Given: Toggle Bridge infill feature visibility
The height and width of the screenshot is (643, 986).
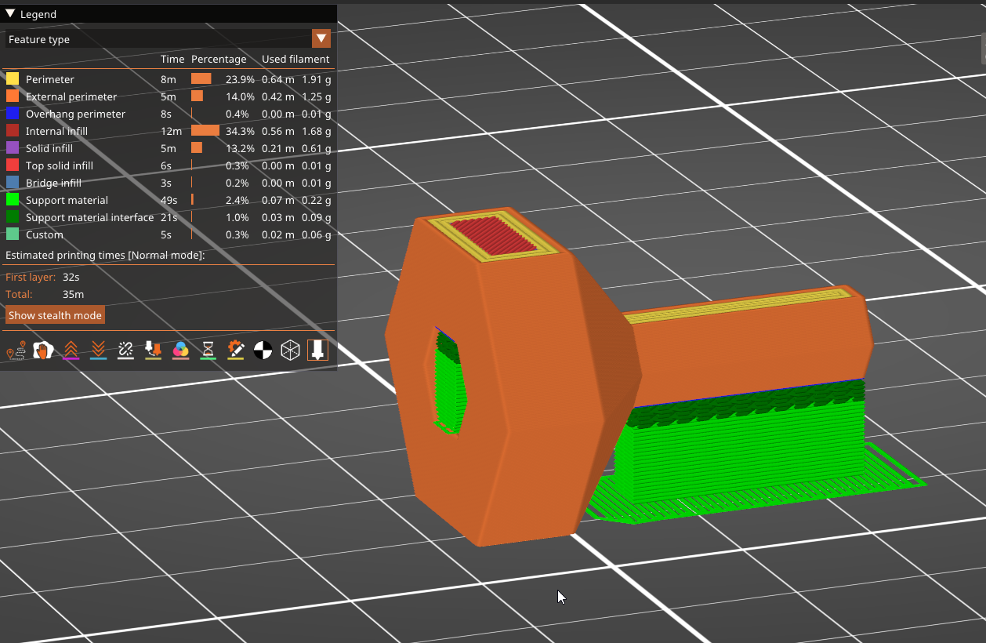Looking at the screenshot, I should coord(168,183).
